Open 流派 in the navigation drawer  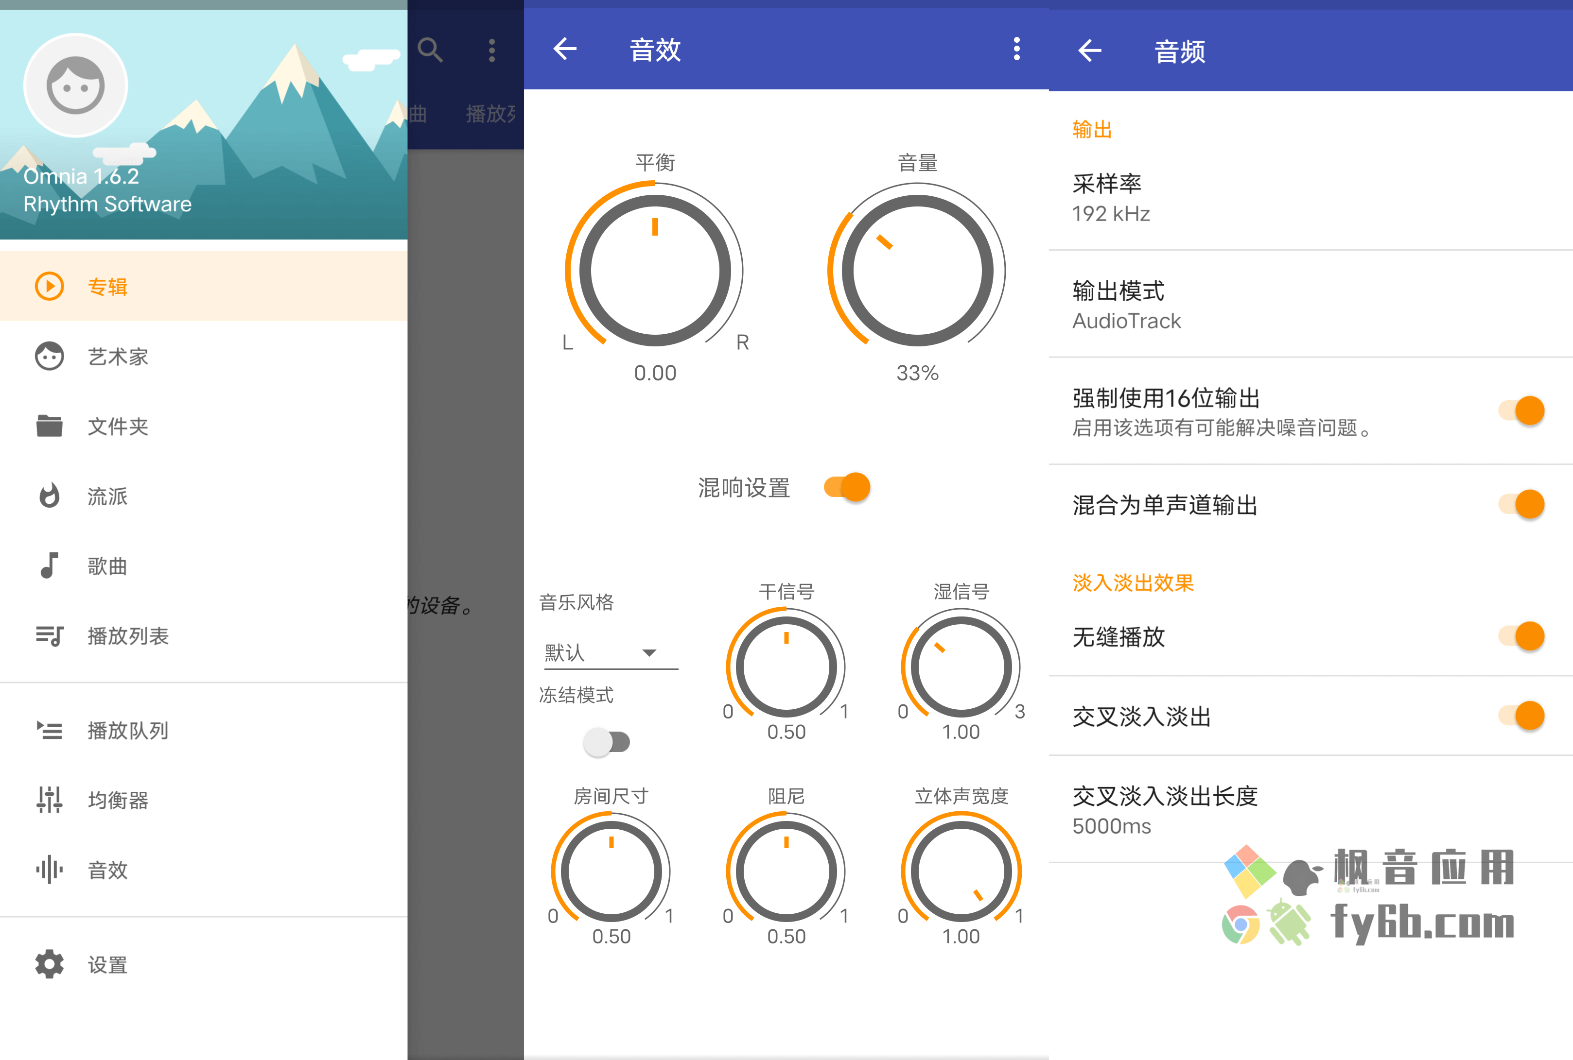click(204, 496)
